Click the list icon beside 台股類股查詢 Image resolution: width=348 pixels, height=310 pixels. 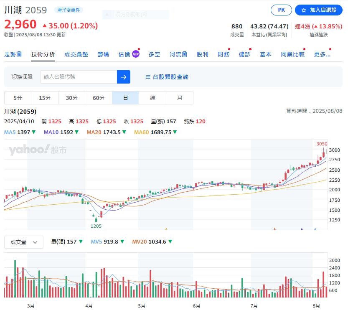(x=148, y=76)
